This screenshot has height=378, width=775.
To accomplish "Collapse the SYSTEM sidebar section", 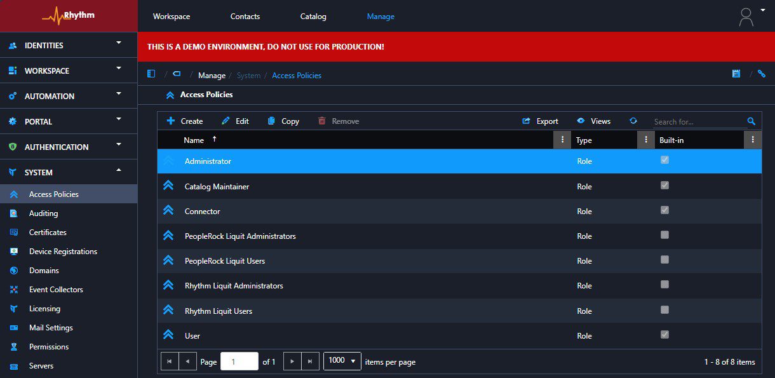I will (x=69, y=172).
